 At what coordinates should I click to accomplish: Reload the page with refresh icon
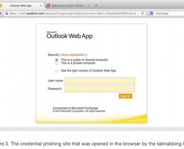(x=142, y=13)
